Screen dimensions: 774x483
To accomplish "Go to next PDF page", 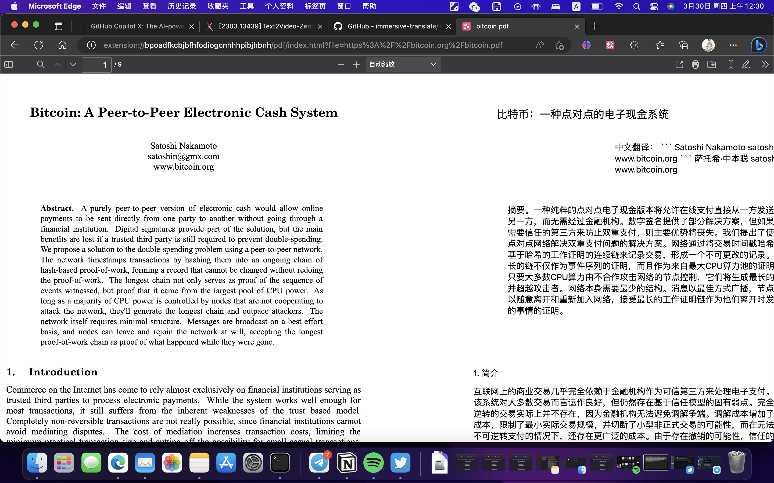I will click(x=73, y=64).
